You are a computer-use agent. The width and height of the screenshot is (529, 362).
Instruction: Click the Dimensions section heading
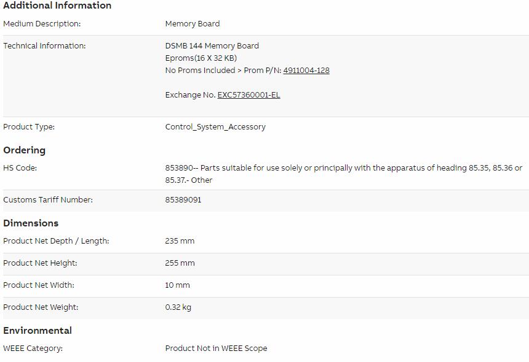[31, 223]
